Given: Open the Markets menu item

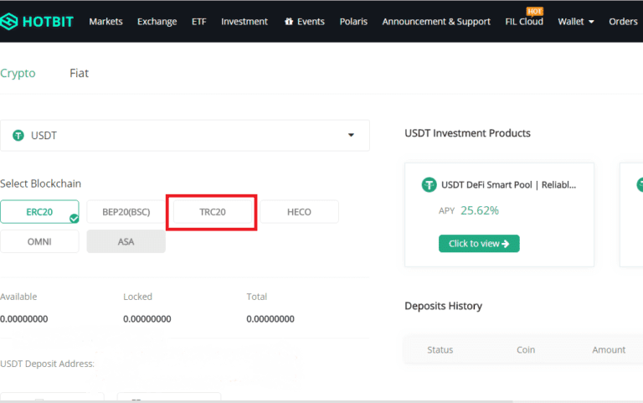Looking at the screenshot, I should tap(105, 21).
